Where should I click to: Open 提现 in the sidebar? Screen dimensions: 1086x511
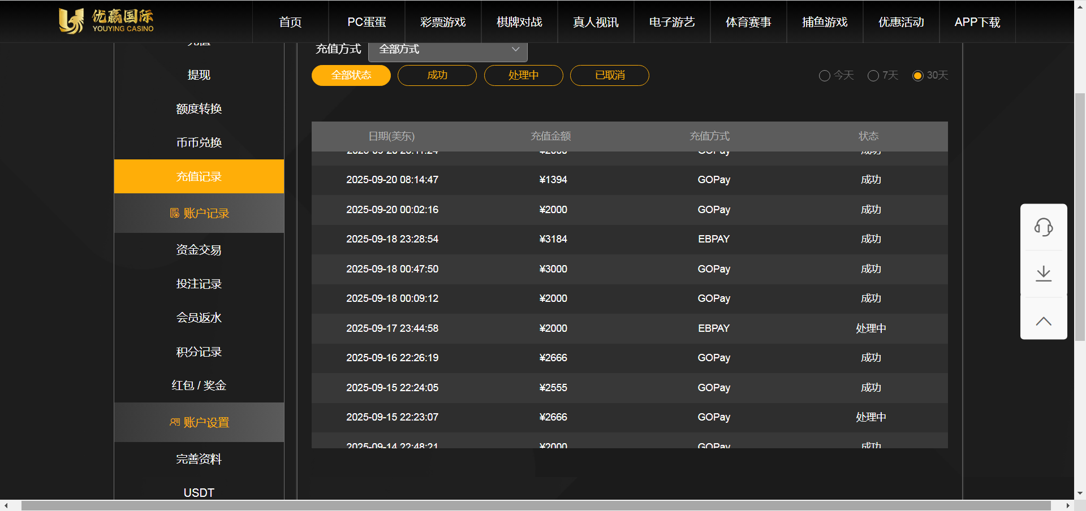(x=199, y=75)
